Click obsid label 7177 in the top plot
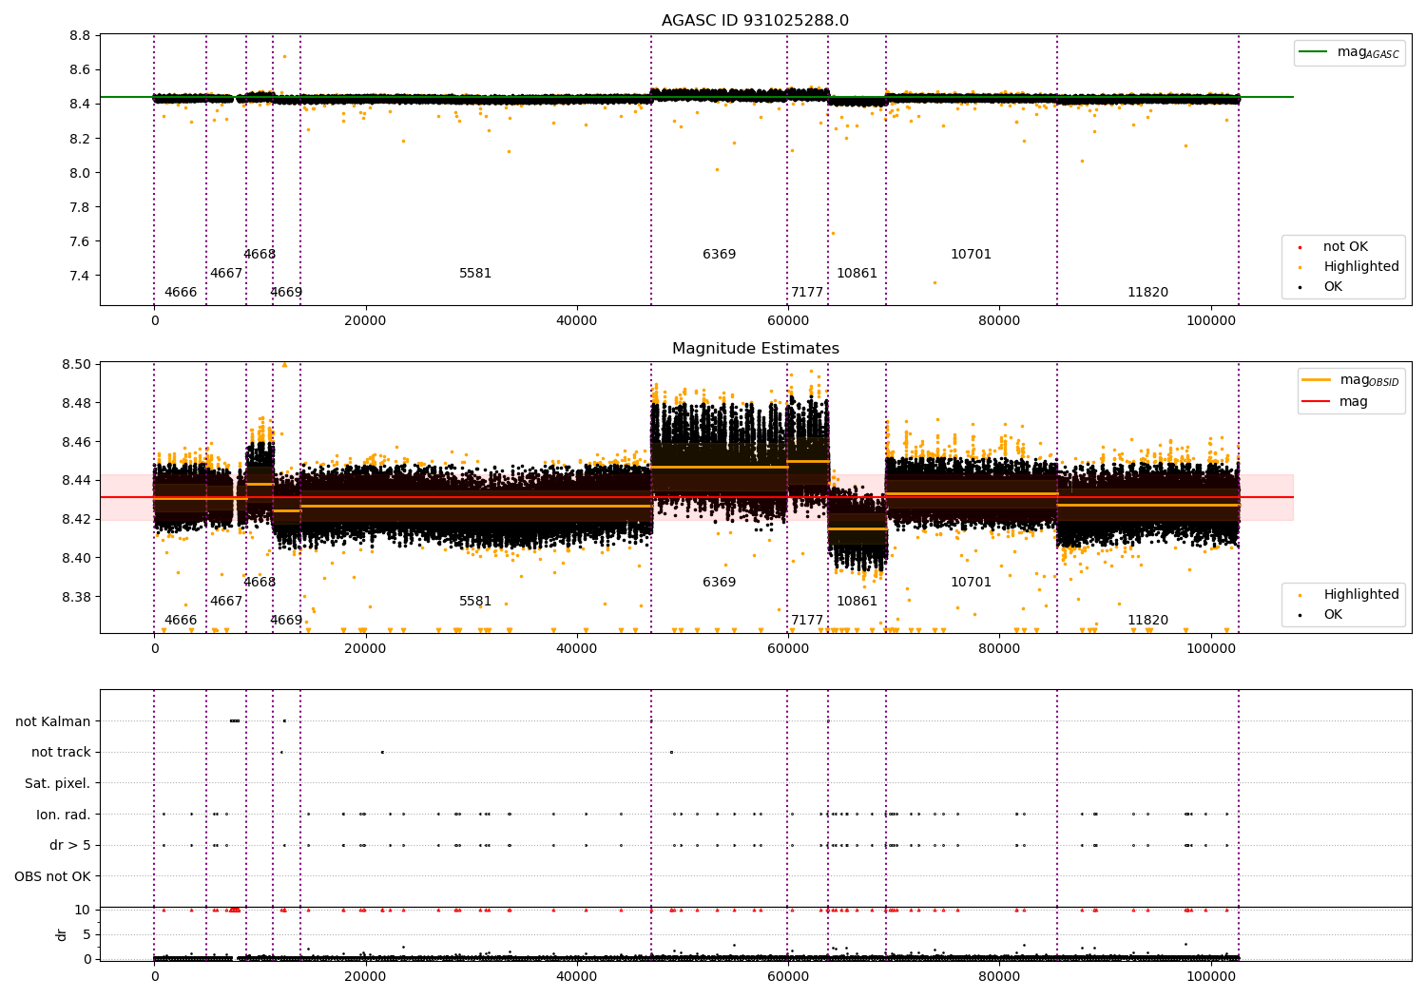The image size is (1426, 998). 807,293
